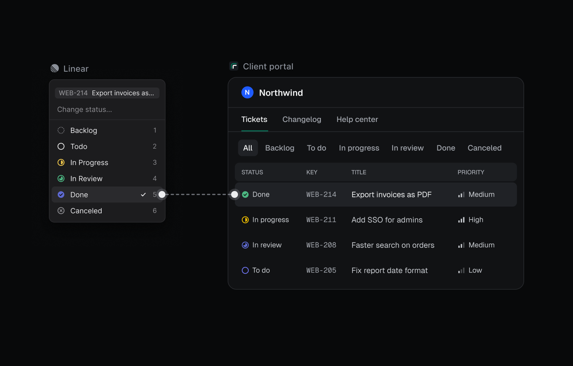This screenshot has height=366, width=573.
Task: Open the Help center tab
Action: [x=357, y=119]
